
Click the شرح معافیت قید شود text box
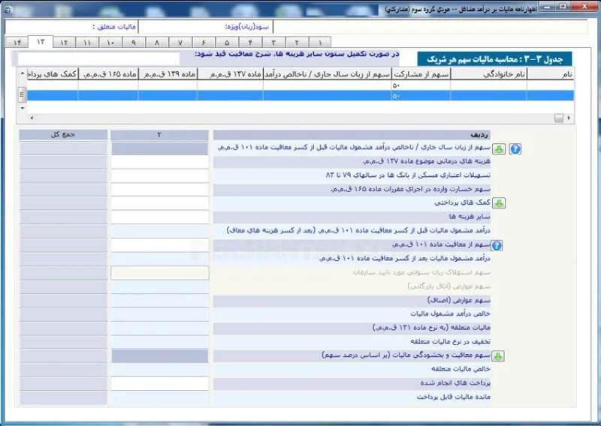(x=98, y=58)
